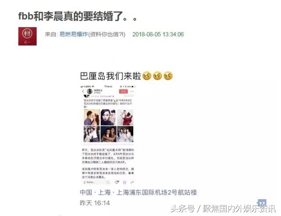Viewport: 281px width, 216px height.
Task: Click the post title about fbb and 李晨
Action: coord(78,16)
